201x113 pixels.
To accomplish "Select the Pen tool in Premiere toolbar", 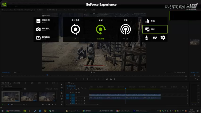I will click(62, 99).
